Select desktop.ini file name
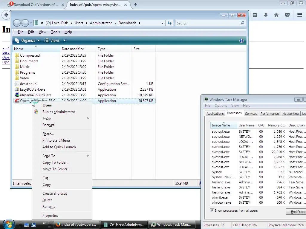The image size is (306, 229). [28, 84]
